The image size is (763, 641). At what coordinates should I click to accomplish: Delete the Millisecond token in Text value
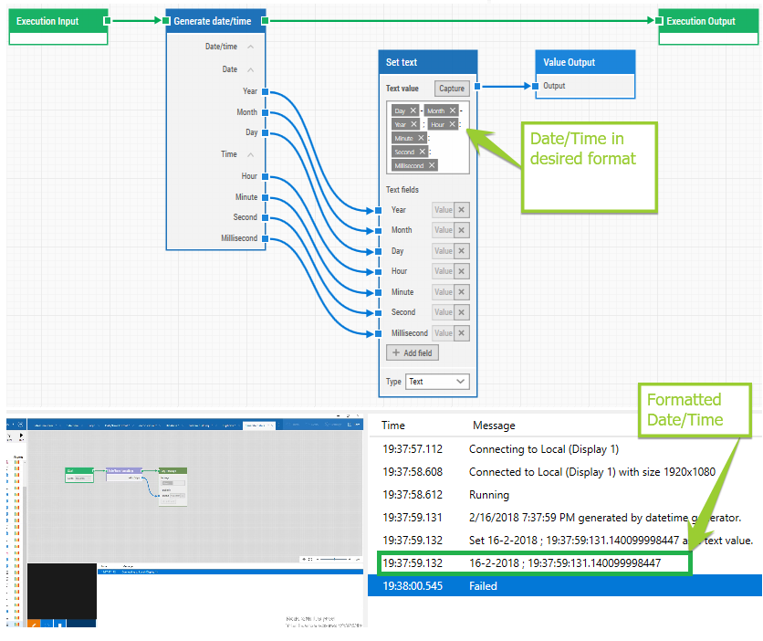tap(432, 165)
